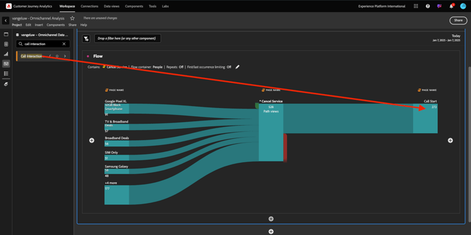Click the call interaction search field

coord(43,44)
